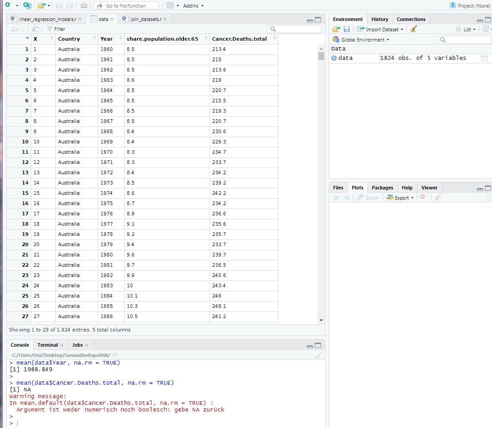Toggle the Filter button in data viewer

click(x=56, y=29)
